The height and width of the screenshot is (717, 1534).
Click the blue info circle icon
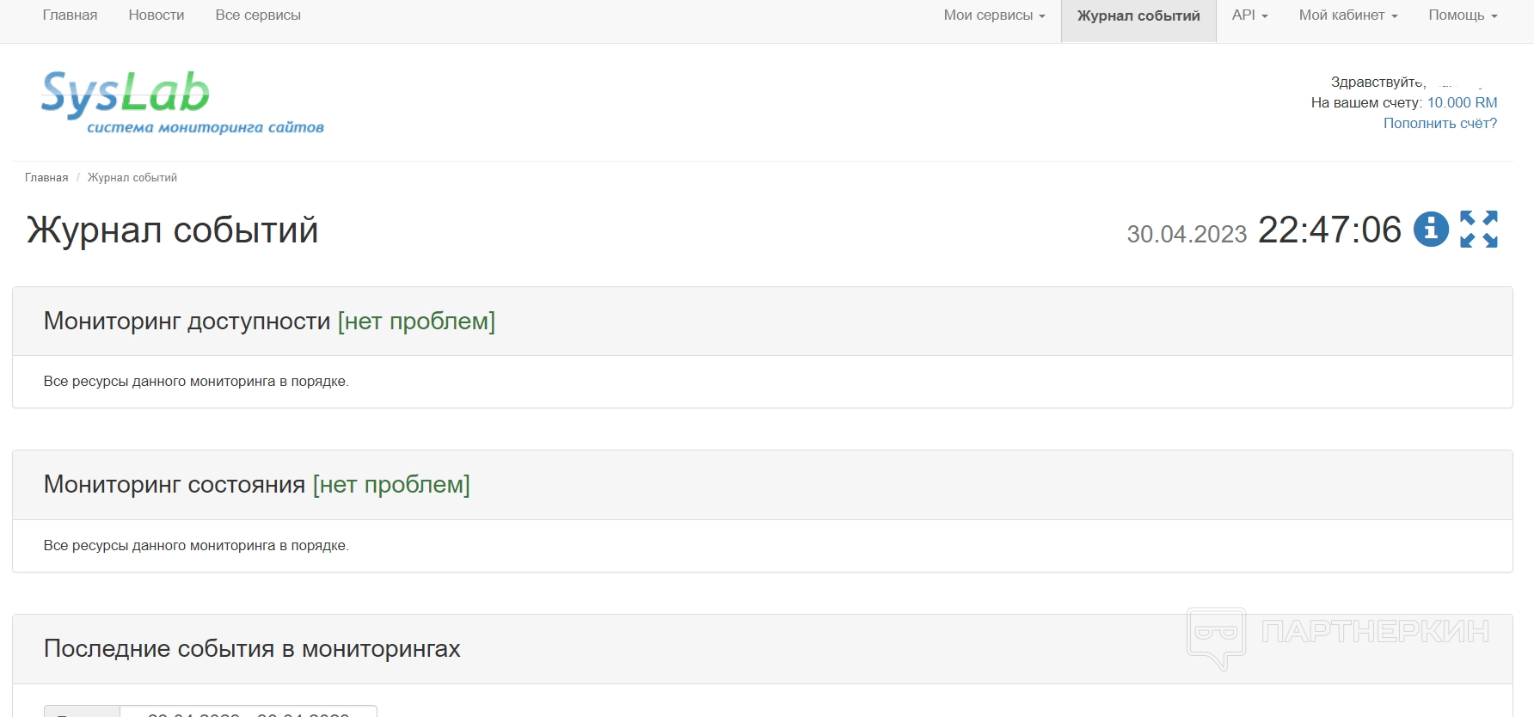tap(1431, 230)
